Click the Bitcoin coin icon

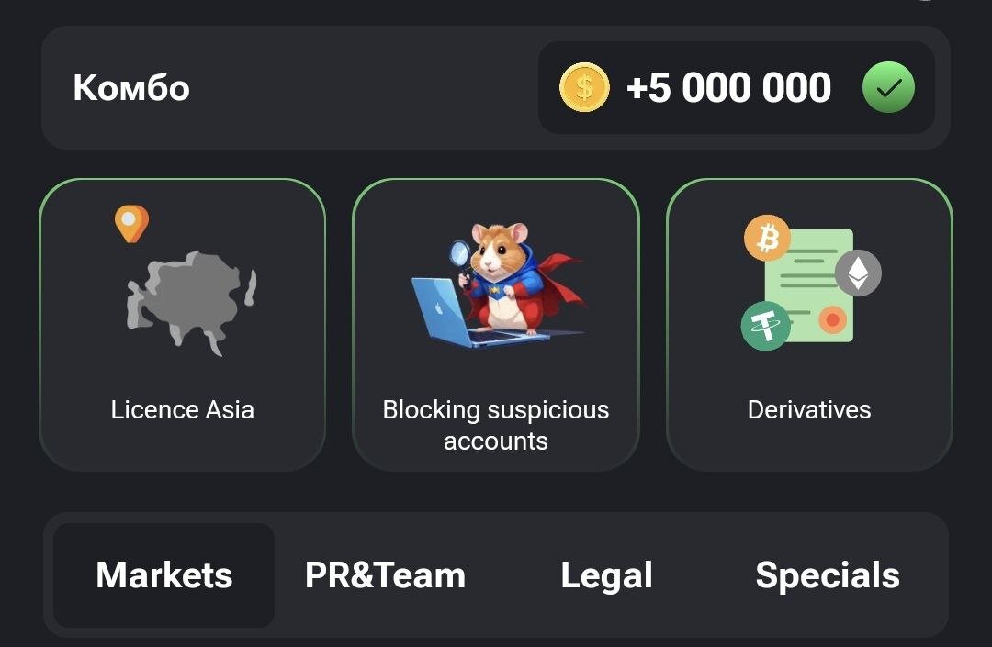coord(767,239)
